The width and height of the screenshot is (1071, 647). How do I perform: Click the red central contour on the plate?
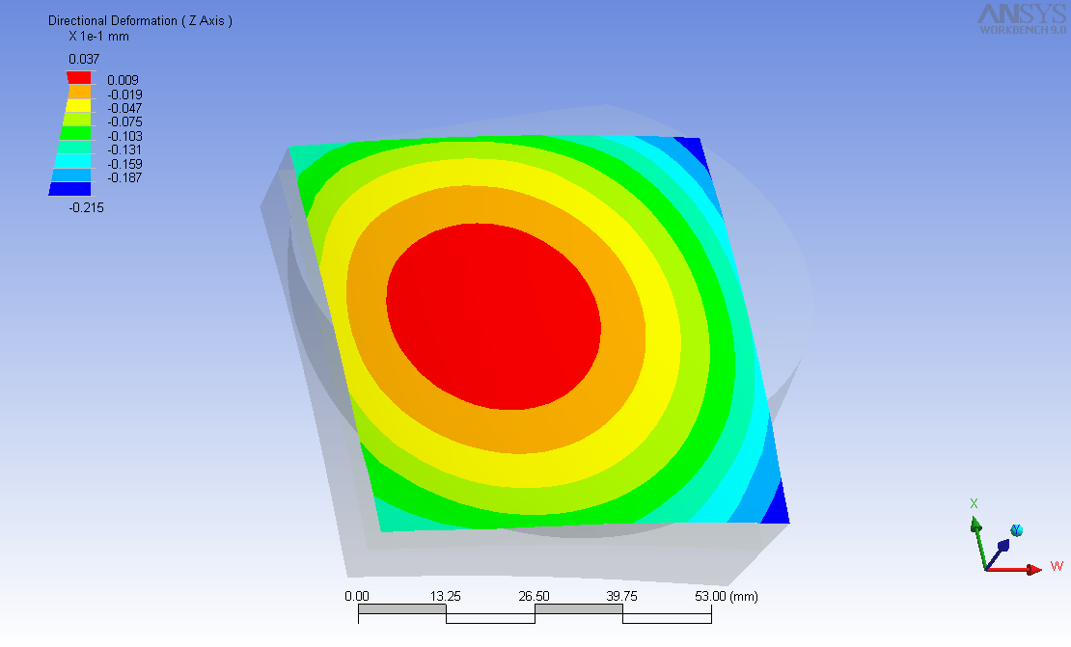click(x=493, y=316)
